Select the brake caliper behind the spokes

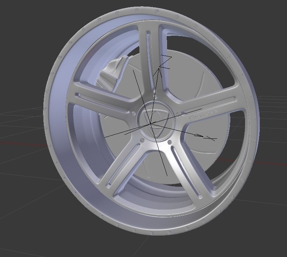pos(113,73)
